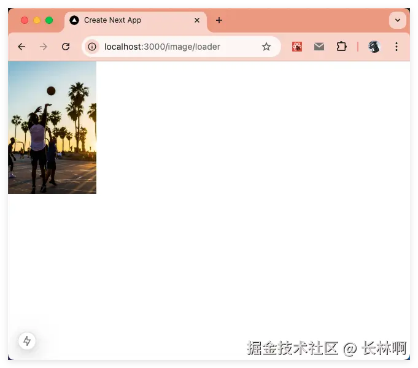This screenshot has height=368, width=418.
Task: Close the window with the red button
Action: (x=25, y=20)
